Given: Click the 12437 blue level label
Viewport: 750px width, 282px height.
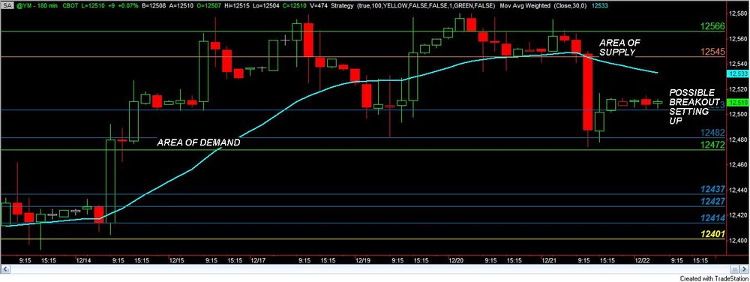Looking at the screenshot, I should click(712, 190).
